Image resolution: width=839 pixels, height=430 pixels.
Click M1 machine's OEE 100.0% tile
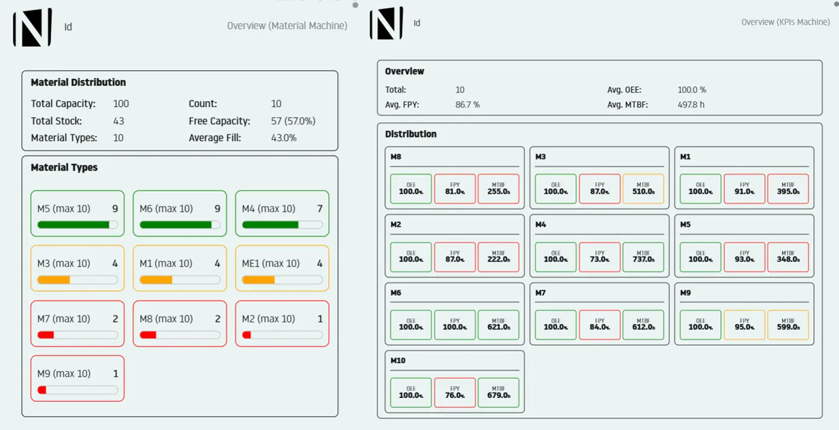coord(700,189)
